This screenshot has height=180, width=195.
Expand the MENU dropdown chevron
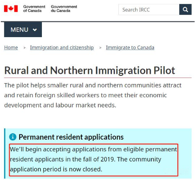pyautogui.click(x=35, y=30)
